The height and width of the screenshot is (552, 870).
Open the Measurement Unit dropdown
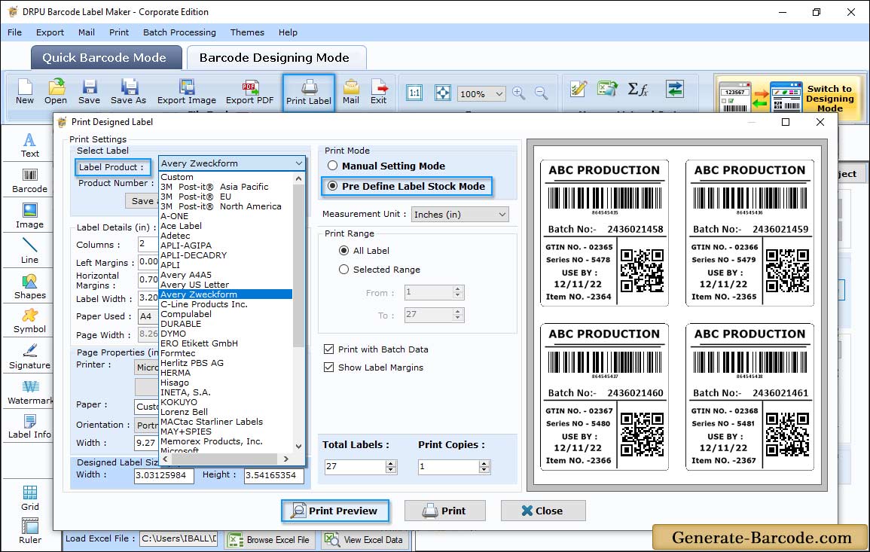click(x=459, y=215)
